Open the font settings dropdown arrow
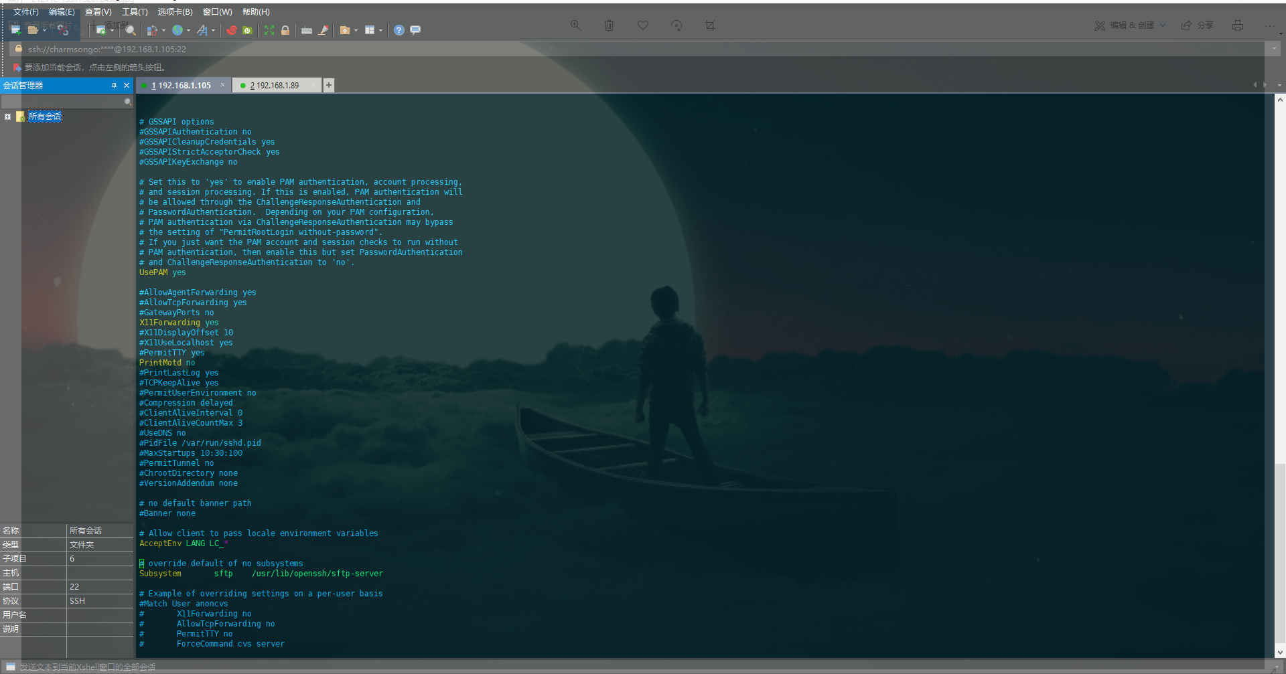The width and height of the screenshot is (1286, 674). (x=213, y=30)
